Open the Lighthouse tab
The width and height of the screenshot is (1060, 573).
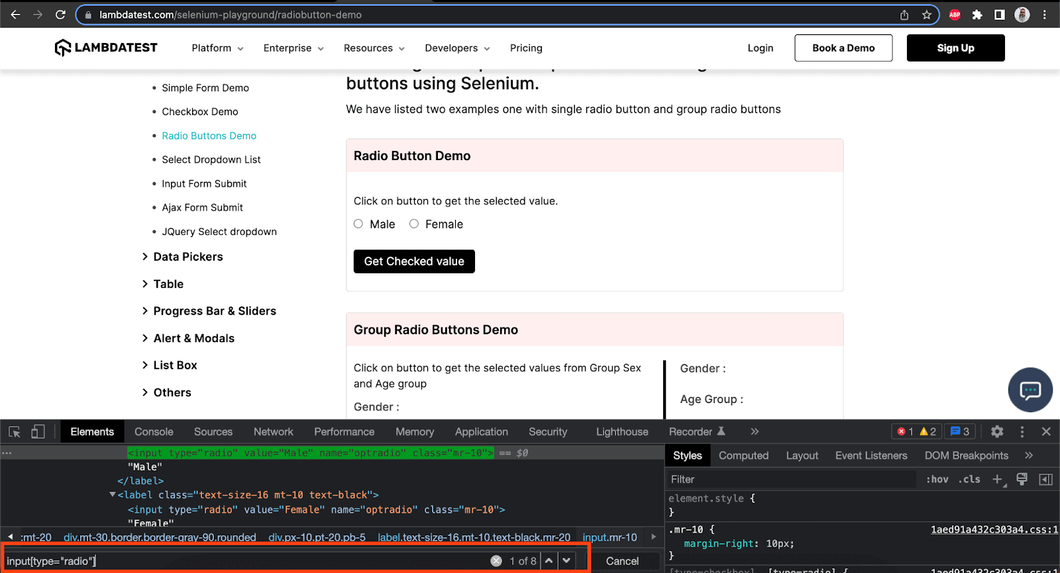pyautogui.click(x=622, y=431)
